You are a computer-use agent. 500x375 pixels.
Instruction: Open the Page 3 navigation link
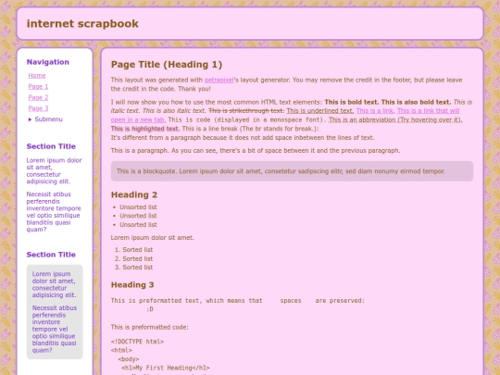[38, 108]
